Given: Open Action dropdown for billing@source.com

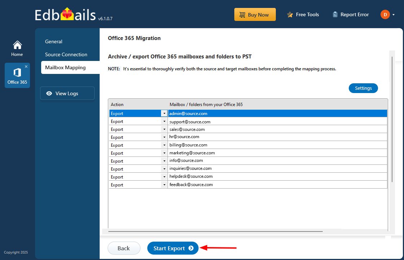Looking at the screenshot, I should (164, 145).
